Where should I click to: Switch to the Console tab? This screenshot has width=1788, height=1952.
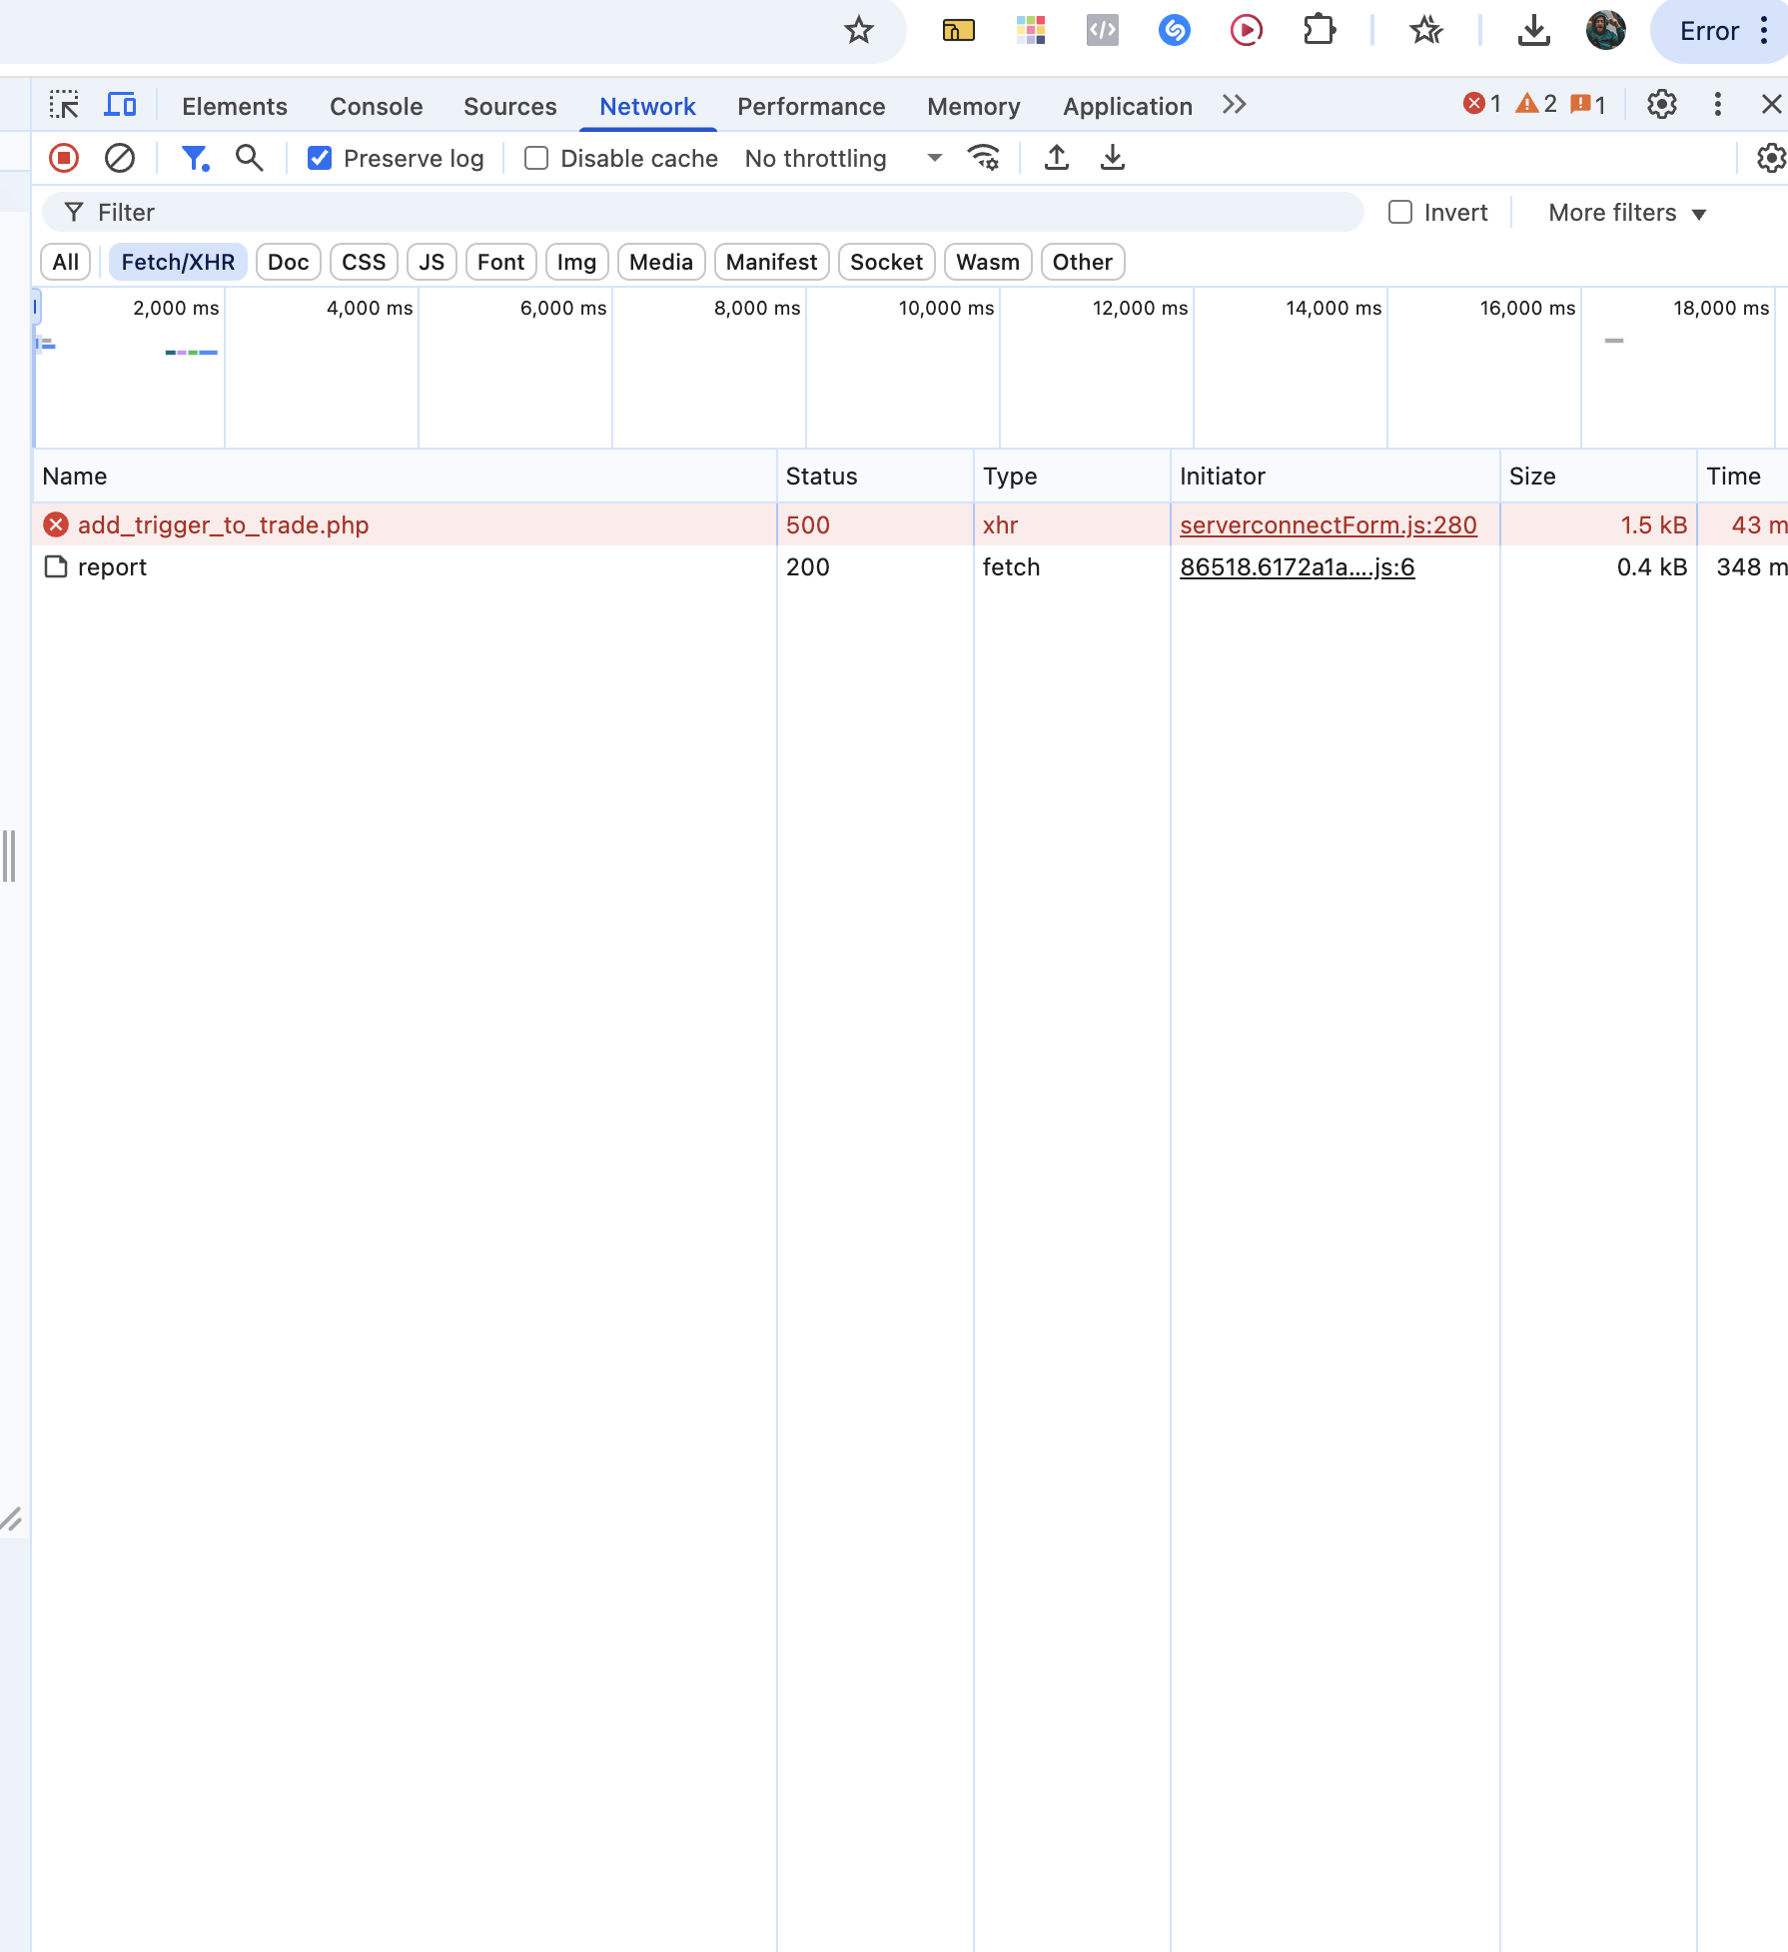376,106
